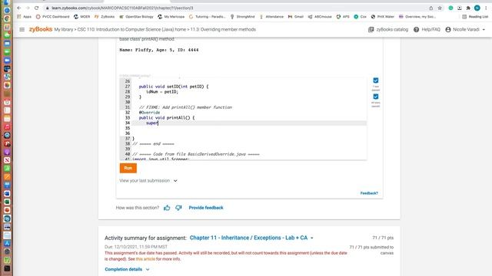The width and height of the screenshot is (492, 276).
Task: Give the section a thumbs down
Action: click(178, 208)
